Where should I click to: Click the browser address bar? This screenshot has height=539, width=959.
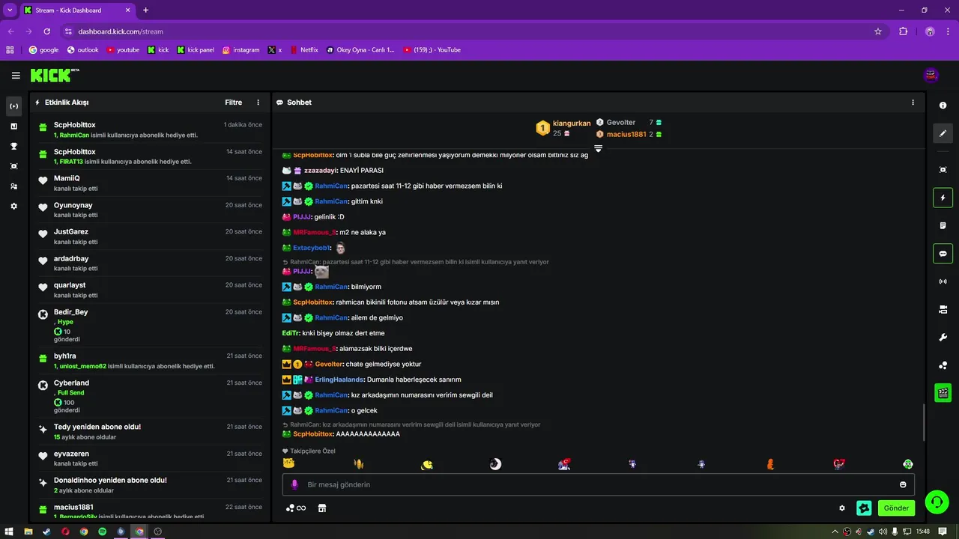point(465,31)
